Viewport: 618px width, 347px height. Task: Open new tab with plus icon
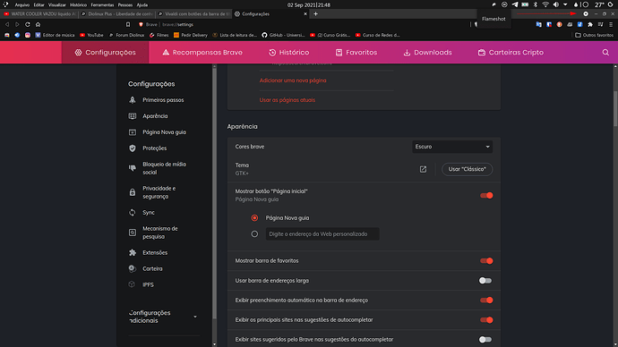click(315, 13)
